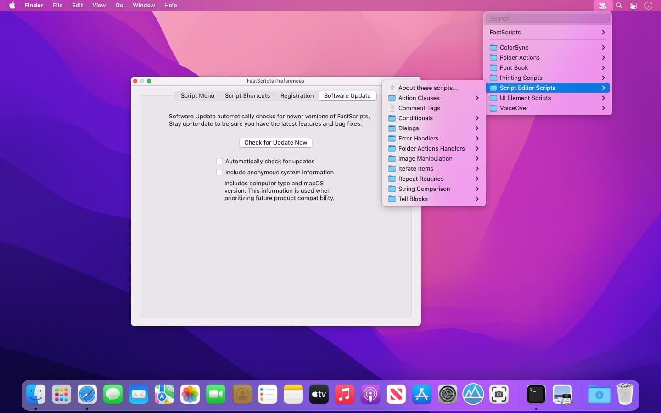Tick Include anonymous system information checkbox
This screenshot has height=413, width=661.
point(219,172)
